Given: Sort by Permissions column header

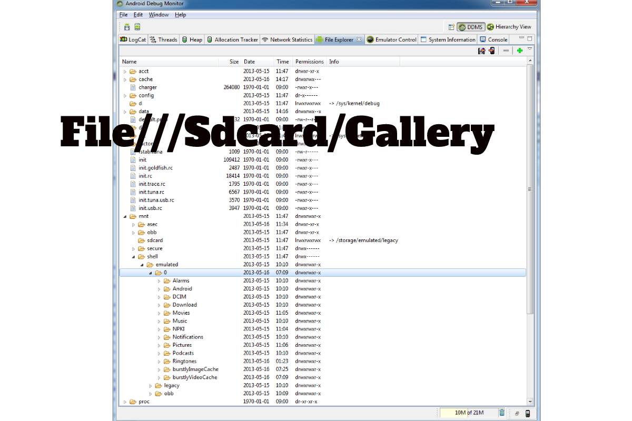Looking at the screenshot, I should (310, 62).
